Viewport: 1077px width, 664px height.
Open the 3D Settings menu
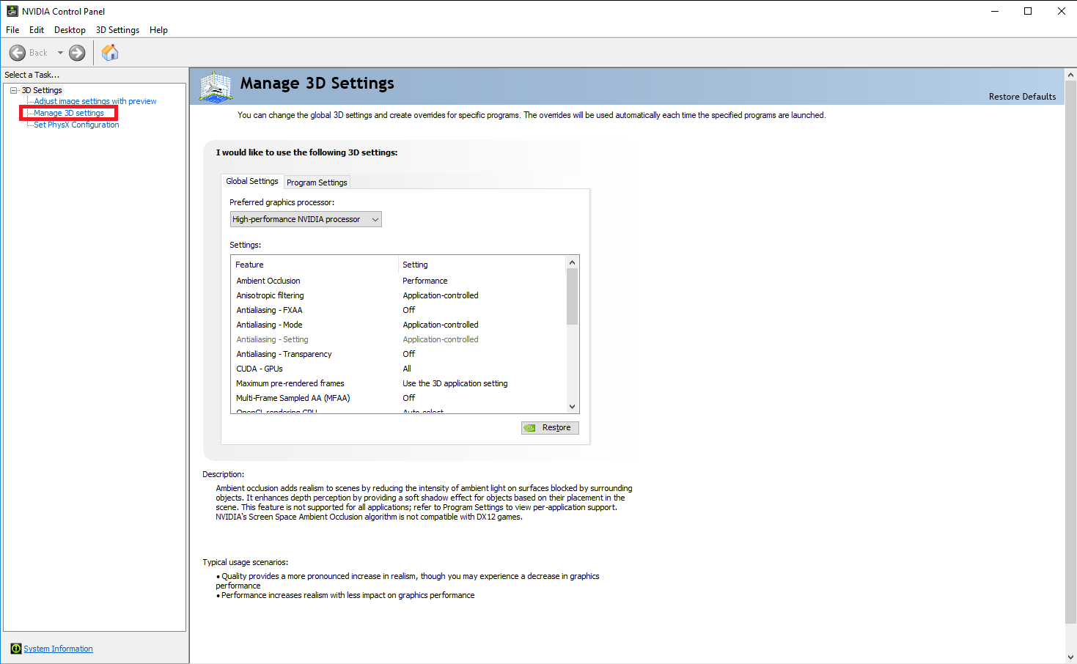(117, 30)
